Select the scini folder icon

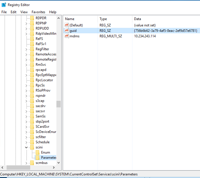pos(32,147)
